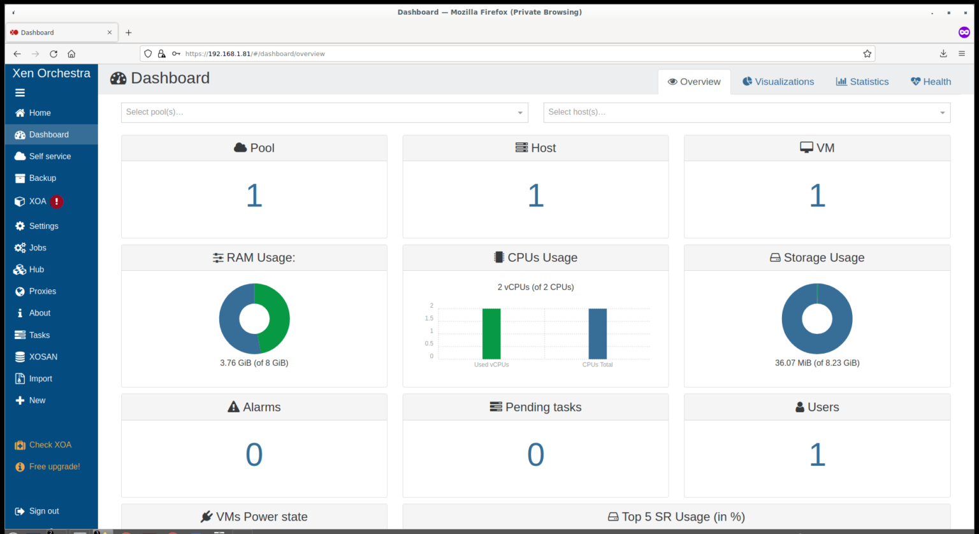The image size is (979, 534).
Task: Click the XOA red alert badge
Action: click(x=57, y=201)
